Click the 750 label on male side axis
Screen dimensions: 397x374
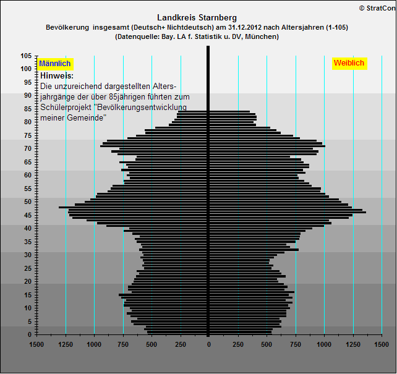pyautogui.click(x=123, y=344)
